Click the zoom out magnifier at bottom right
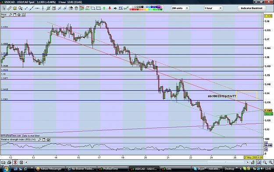 265,162
